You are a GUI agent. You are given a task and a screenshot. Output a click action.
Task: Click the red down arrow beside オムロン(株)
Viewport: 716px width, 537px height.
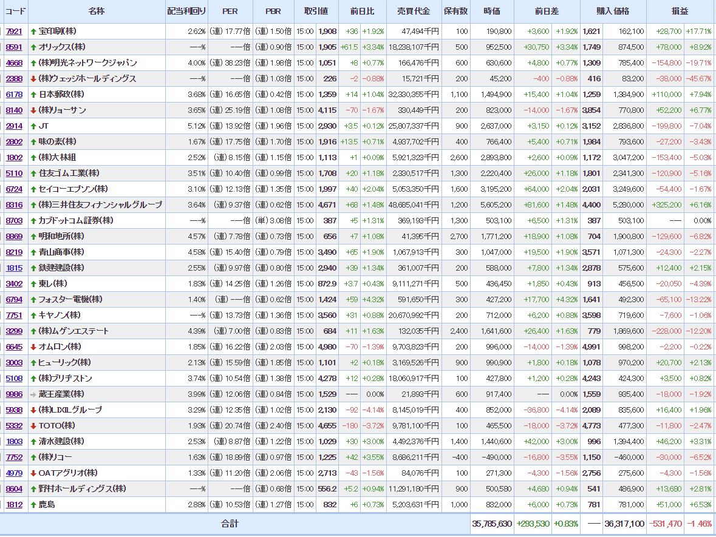pyautogui.click(x=33, y=347)
